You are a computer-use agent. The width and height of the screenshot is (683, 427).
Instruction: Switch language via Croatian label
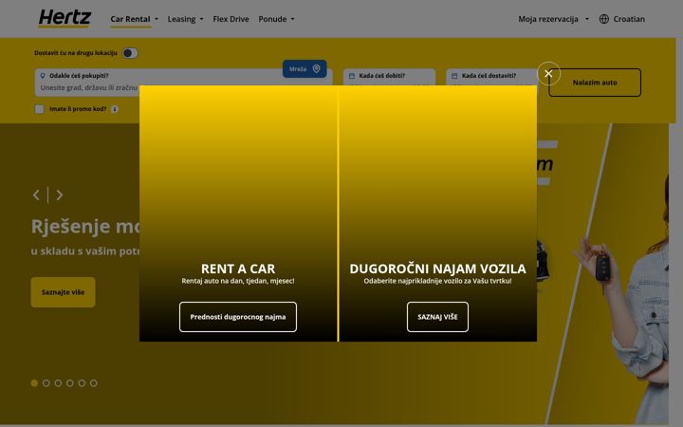pos(629,19)
